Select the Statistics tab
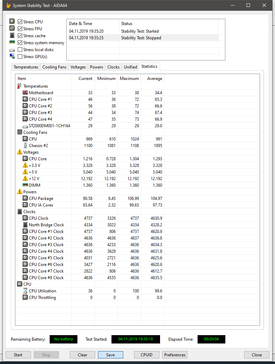The height and width of the screenshot is (364, 275). (149, 66)
